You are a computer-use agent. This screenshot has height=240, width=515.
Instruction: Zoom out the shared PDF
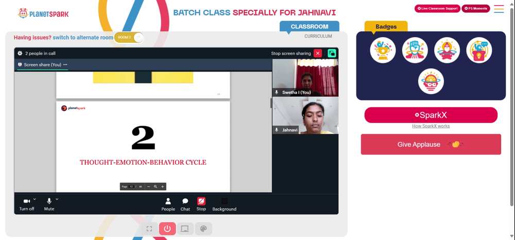point(148,186)
